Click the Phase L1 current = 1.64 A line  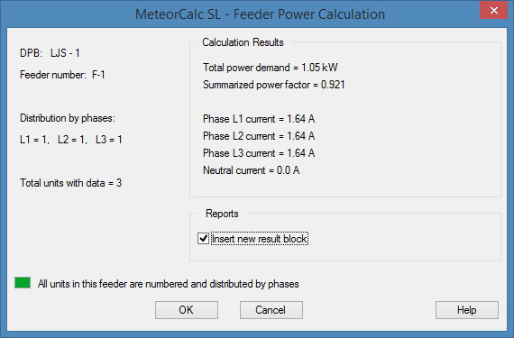[x=259, y=119]
